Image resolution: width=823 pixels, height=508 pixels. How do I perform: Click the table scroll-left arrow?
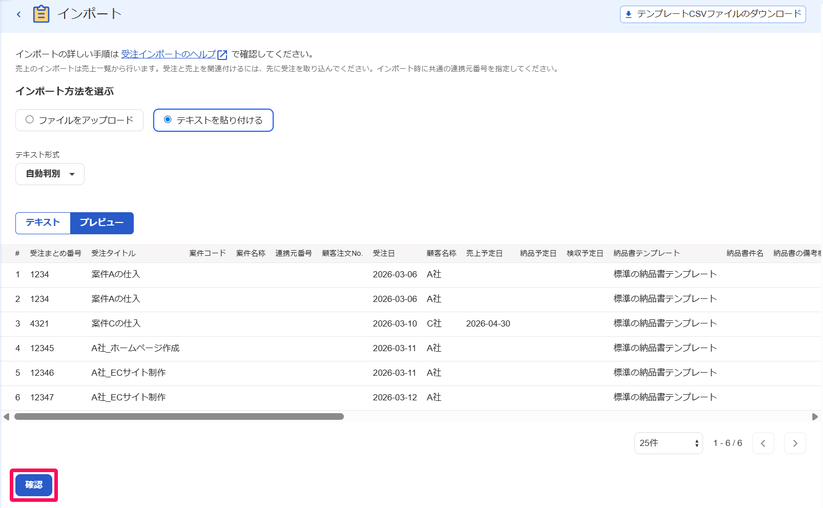(x=6, y=417)
